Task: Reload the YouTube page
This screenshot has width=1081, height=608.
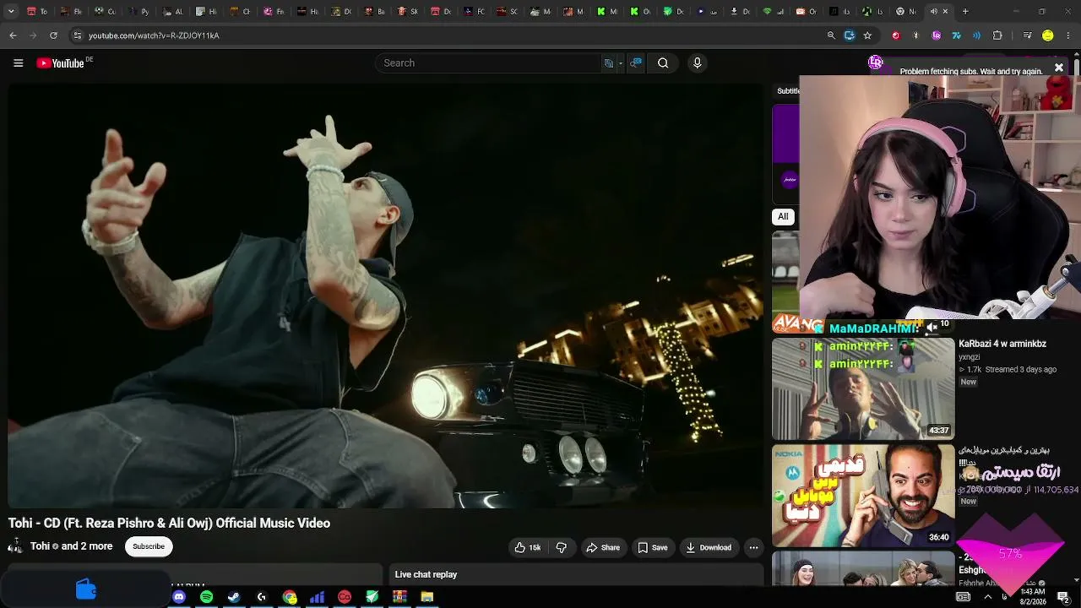Action: (x=53, y=35)
